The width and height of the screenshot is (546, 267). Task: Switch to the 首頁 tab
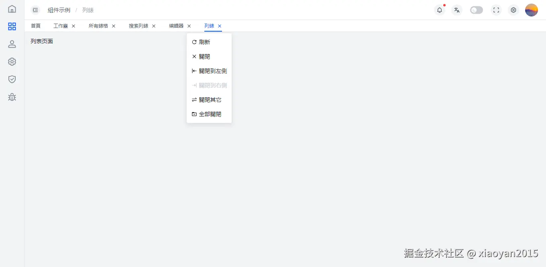tap(36, 26)
